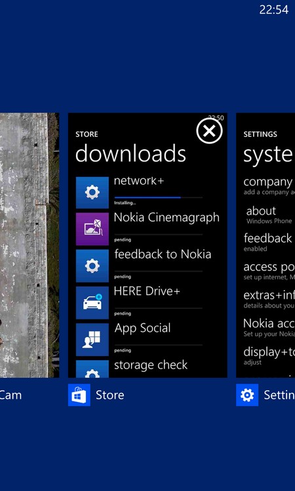Image resolution: width=295 pixels, height=491 pixels.
Task: Select App Social download entry
Action: coord(143,328)
